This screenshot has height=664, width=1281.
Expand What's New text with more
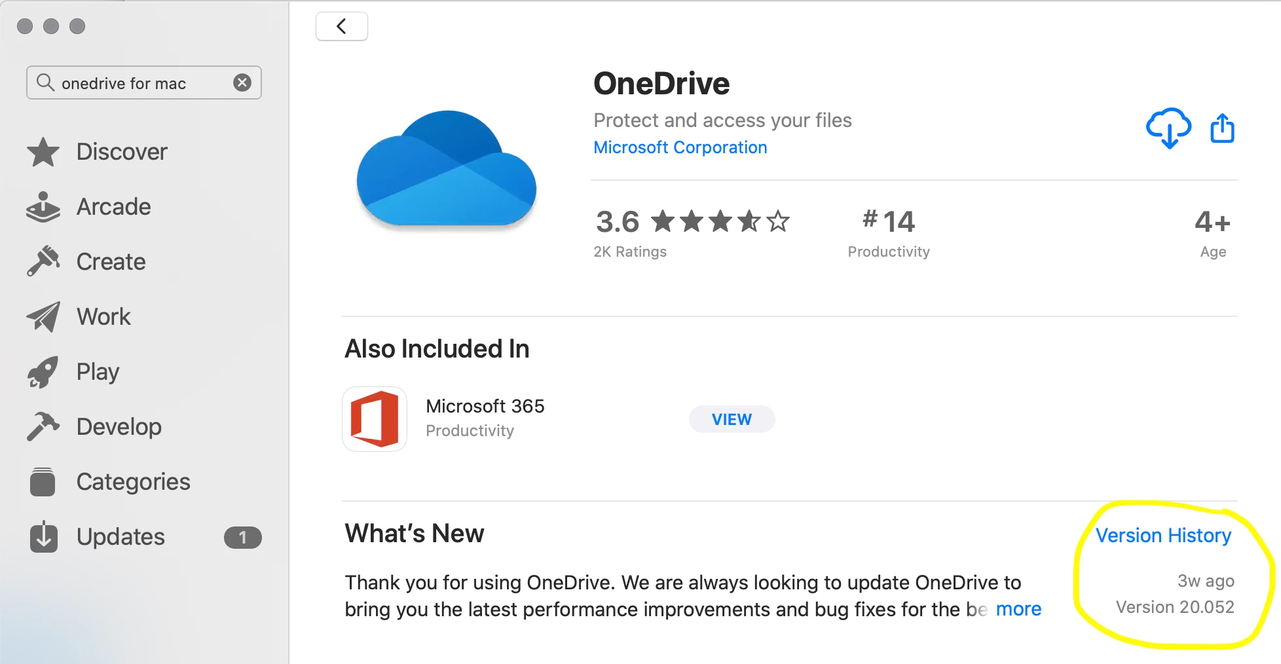(1018, 609)
